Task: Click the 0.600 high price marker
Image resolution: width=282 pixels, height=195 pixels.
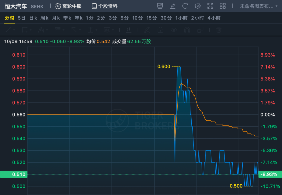Action: pos(164,67)
